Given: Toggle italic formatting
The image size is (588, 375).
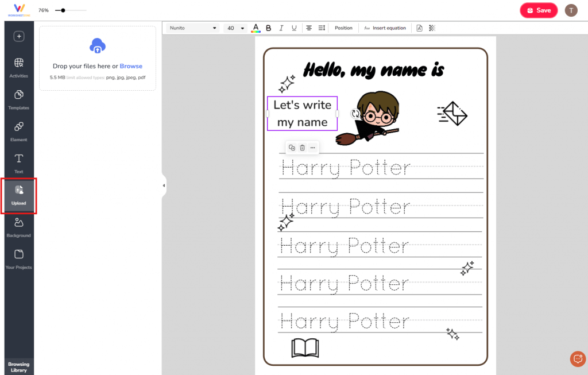Looking at the screenshot, I should pos(281,28).
